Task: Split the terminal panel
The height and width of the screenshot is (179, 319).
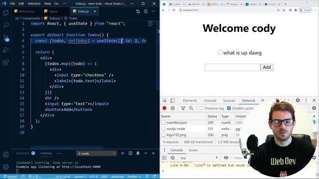Action: pyautogui.click(x=131, y=153)
